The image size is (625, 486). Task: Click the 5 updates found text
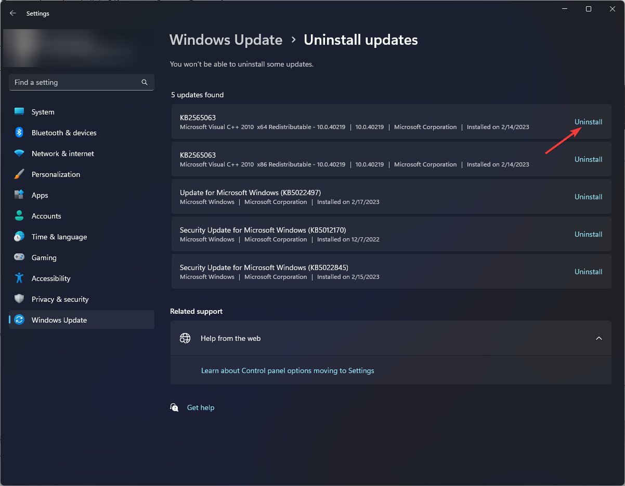pyautogui.click(x=198, y=95)
